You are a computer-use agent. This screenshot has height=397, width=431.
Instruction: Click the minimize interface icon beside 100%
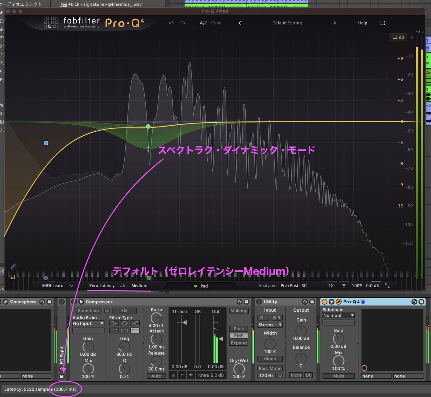click(x=344, y=286)
